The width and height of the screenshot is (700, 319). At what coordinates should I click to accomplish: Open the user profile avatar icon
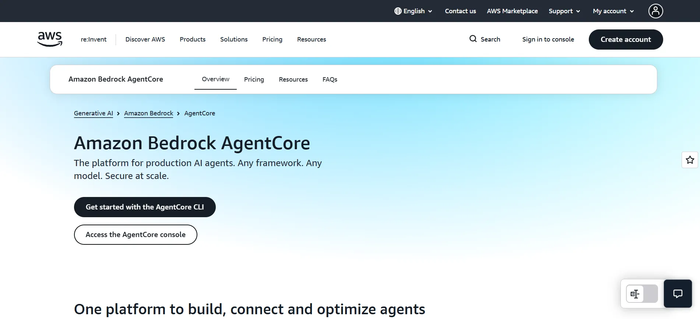click(655, 11)
